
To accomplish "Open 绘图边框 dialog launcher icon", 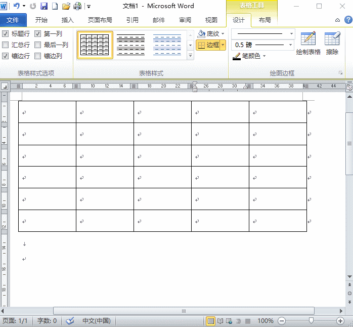I will (x=341, y=73).
